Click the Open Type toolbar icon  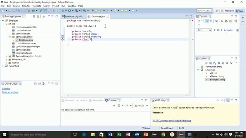coord(92,11)
